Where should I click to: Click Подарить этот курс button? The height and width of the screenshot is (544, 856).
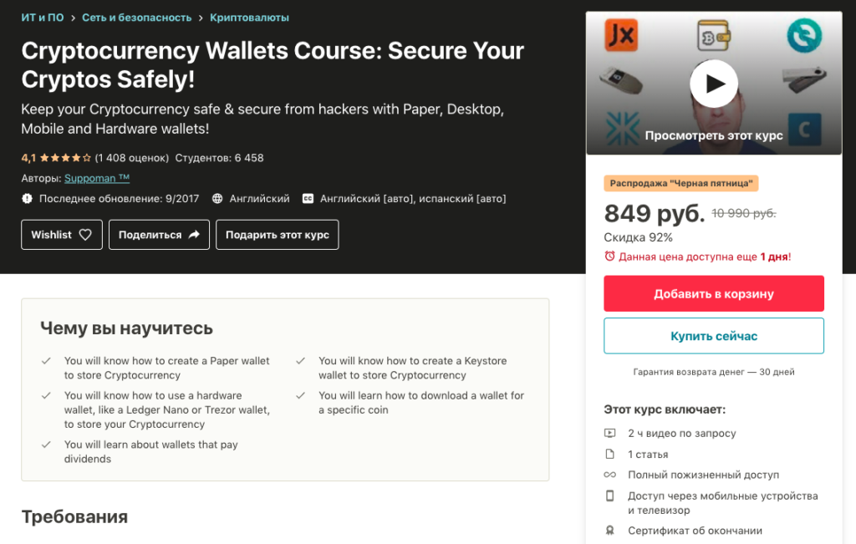point(277,235)
